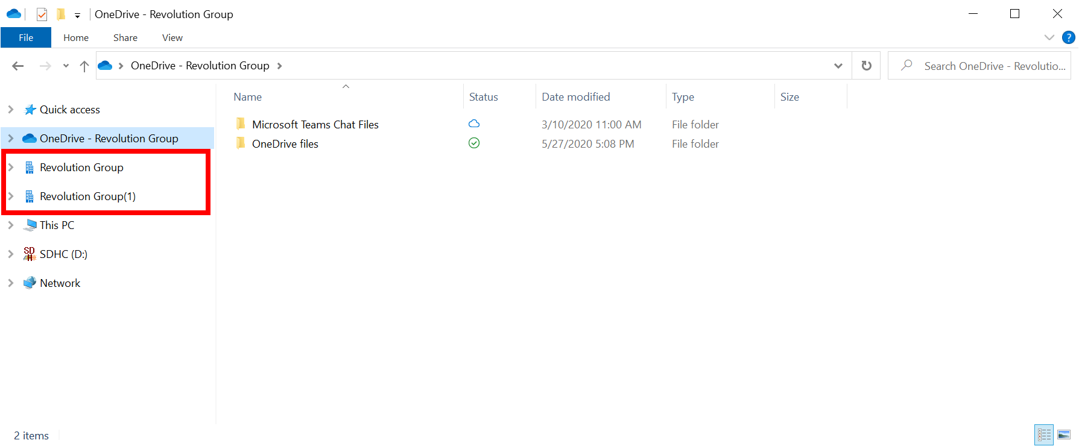Image resolution: width=1079 pixels, height=446 pixels.
Task: Select OneDrive - Revolution Group in navigation pane
Action: tap(109, 139)
